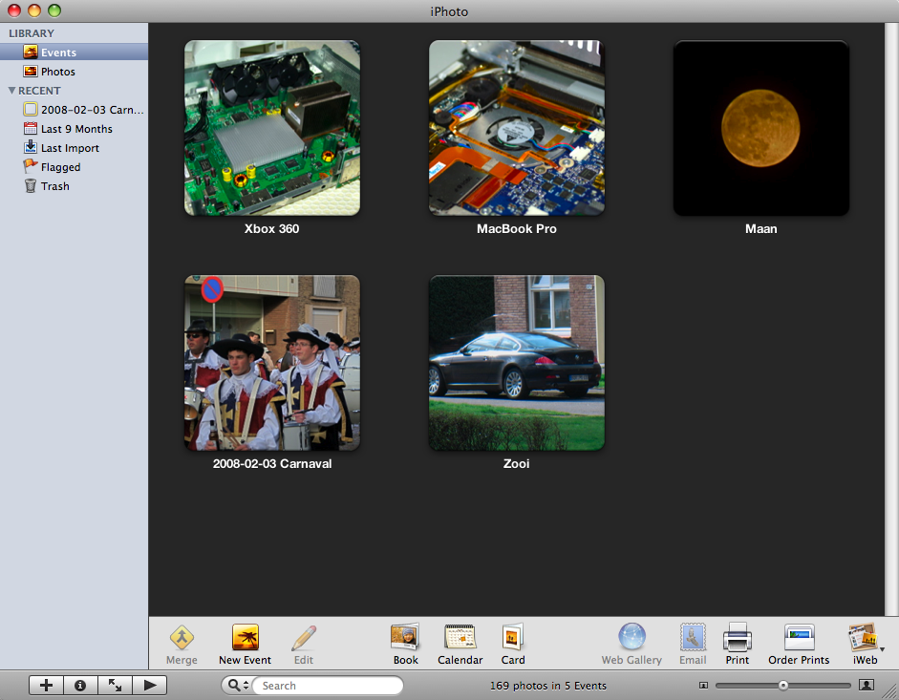Select the Last Import download icon
899x700 pixels.
[31, 147]
